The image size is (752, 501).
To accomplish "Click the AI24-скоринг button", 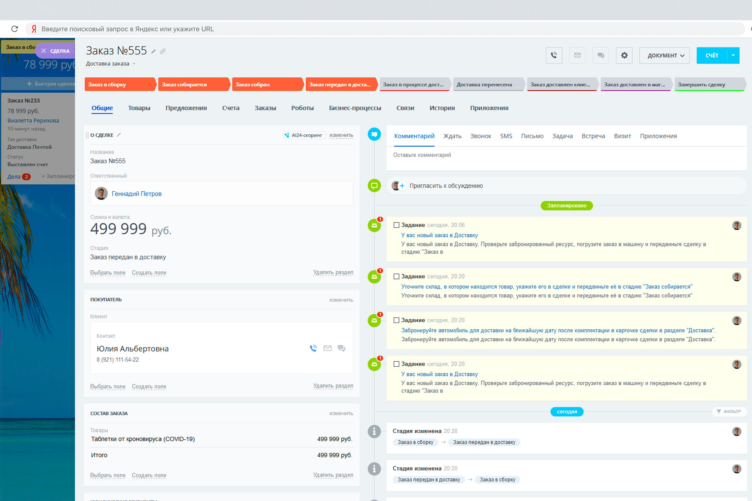I will [304, 135].
